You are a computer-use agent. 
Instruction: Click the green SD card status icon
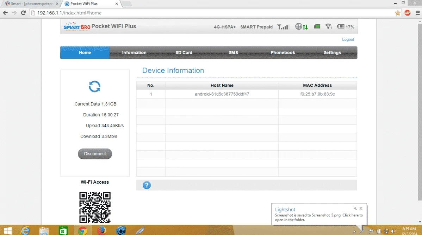pos(317,26)
